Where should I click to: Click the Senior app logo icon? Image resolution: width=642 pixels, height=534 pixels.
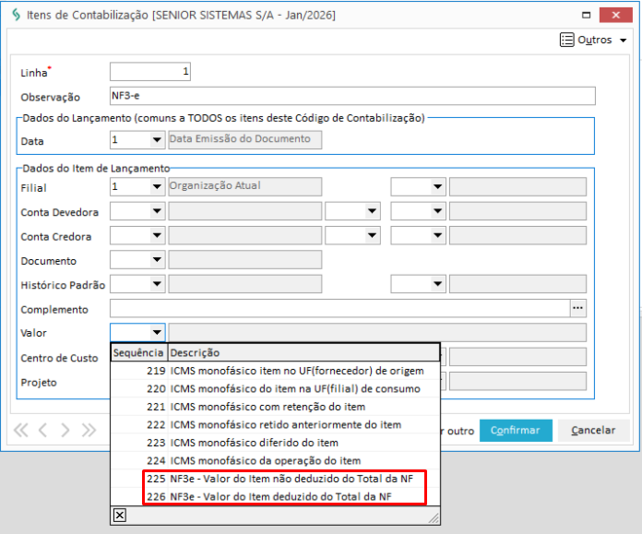[16, 15]
